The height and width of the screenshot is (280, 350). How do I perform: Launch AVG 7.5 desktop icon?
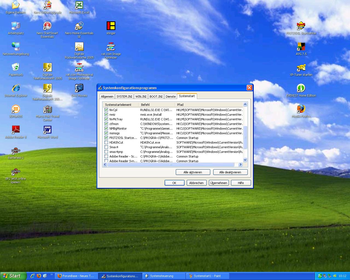point(301,49)
